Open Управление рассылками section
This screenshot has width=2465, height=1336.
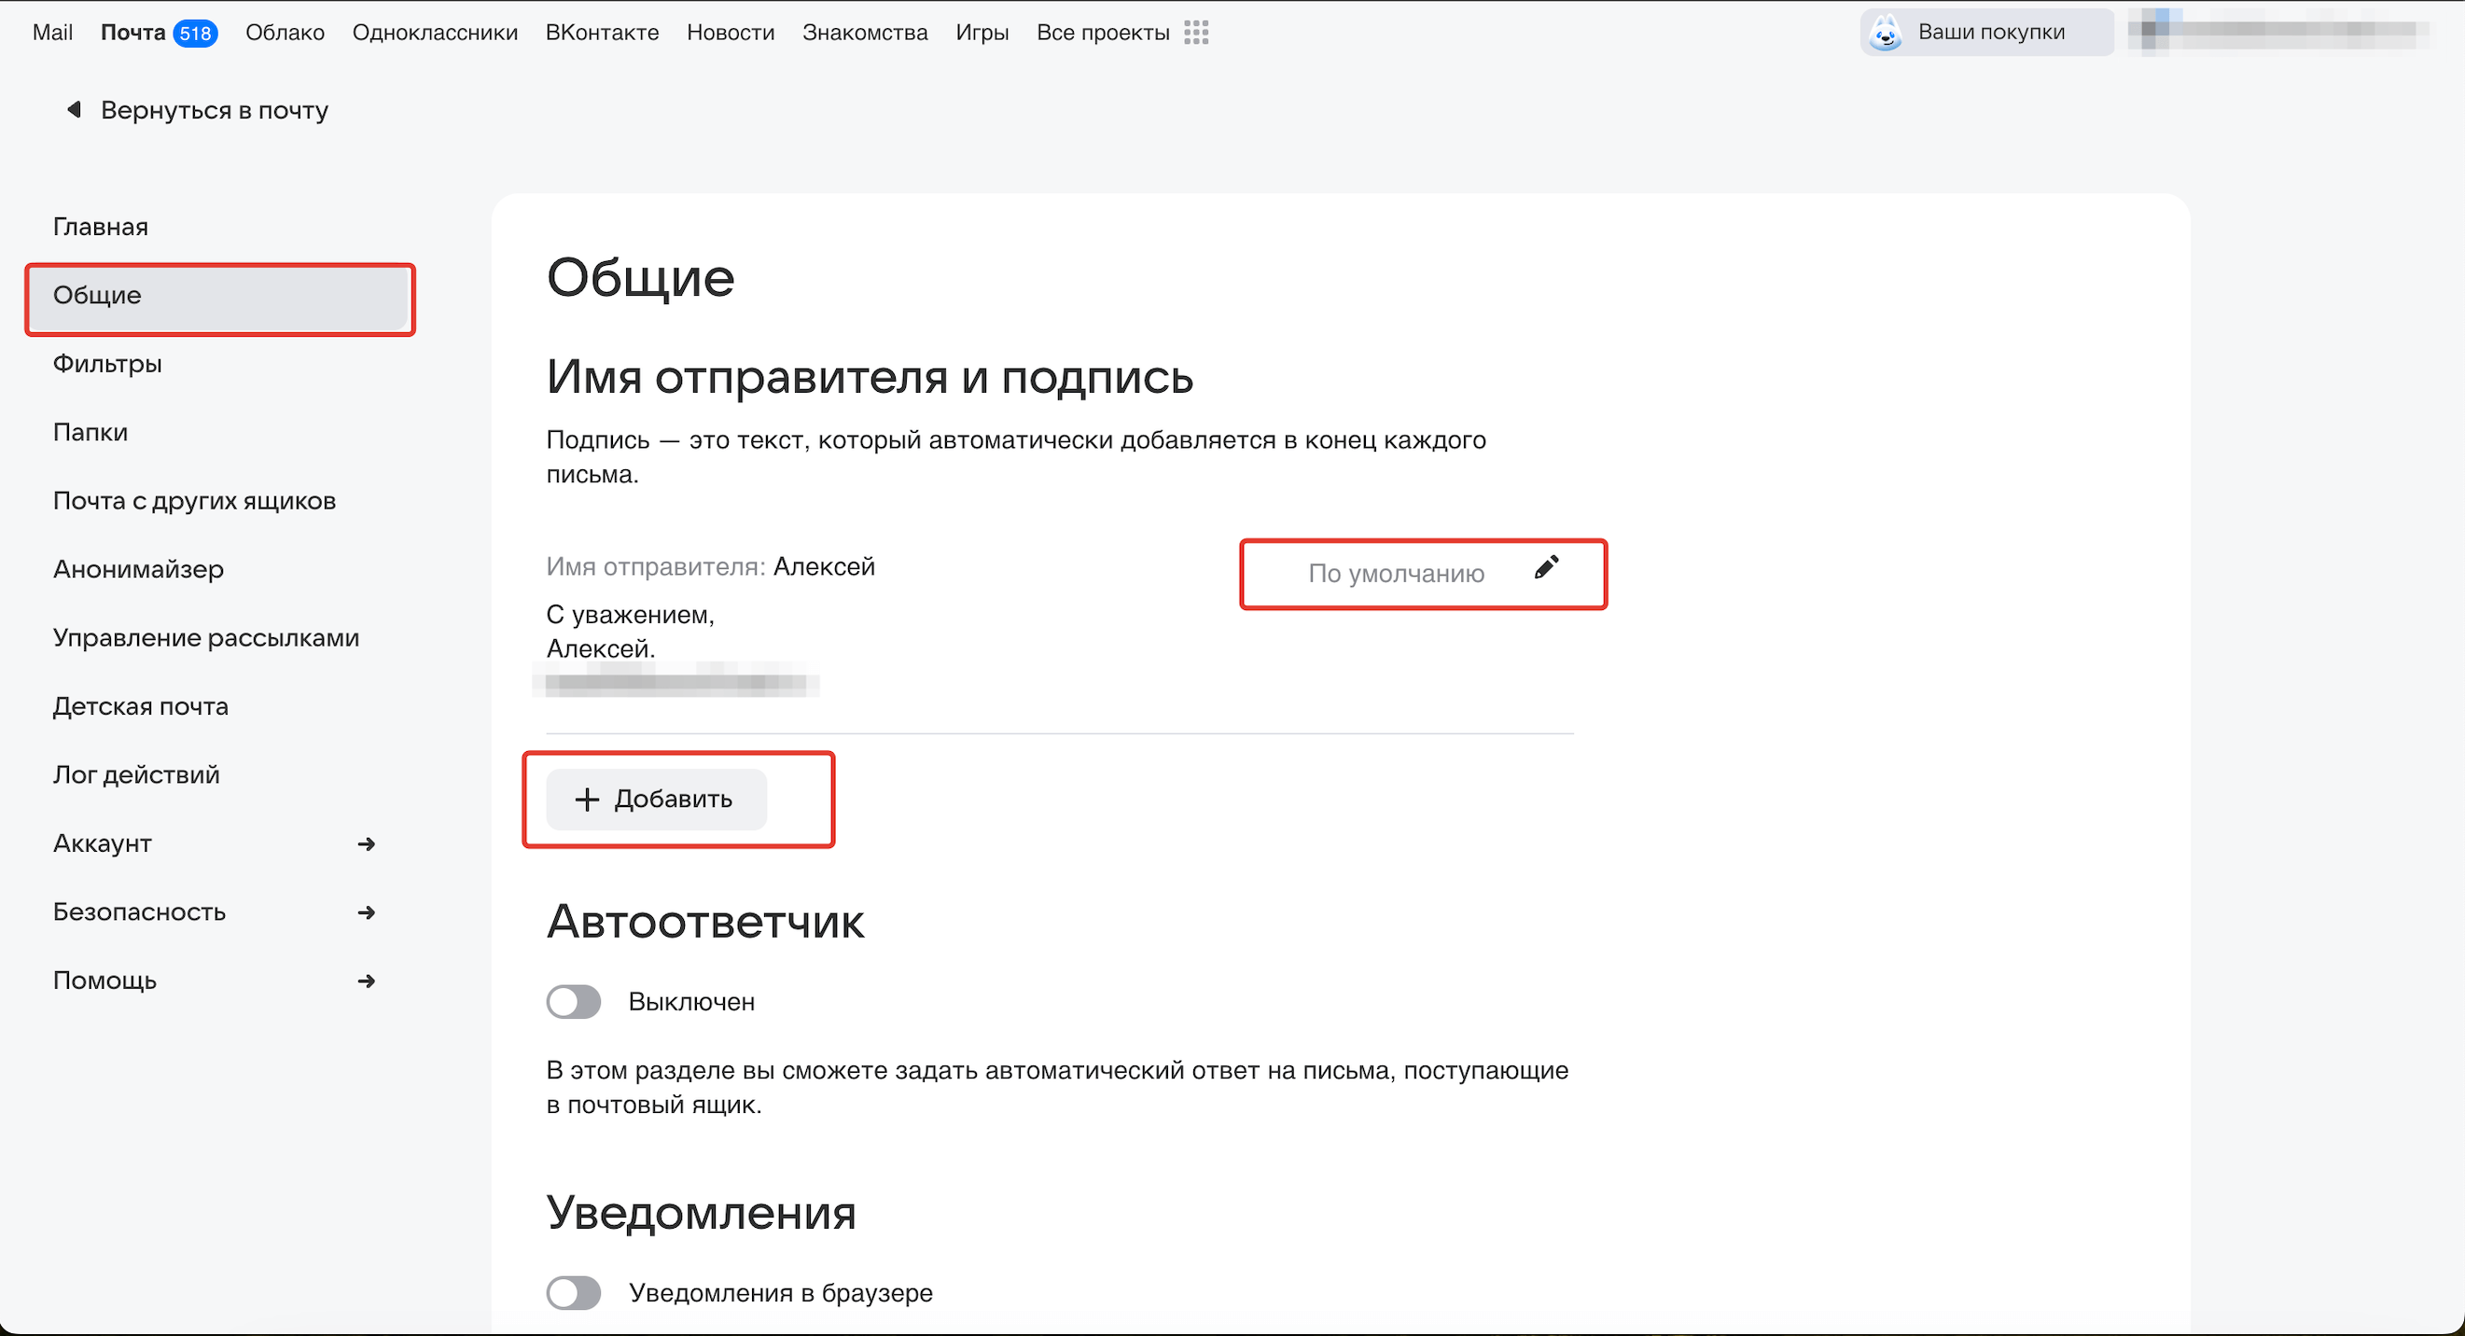click(206, 638)
